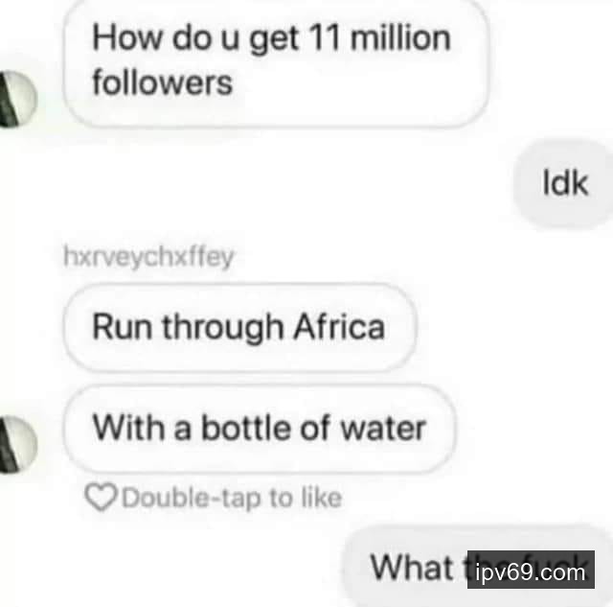Click the word How in the first message
The height and width of the screenshot is (607, 613).
point(127,38)
